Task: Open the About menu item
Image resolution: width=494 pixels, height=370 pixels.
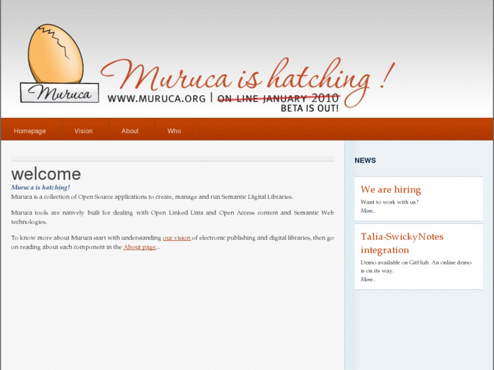Action: point(130,131)
